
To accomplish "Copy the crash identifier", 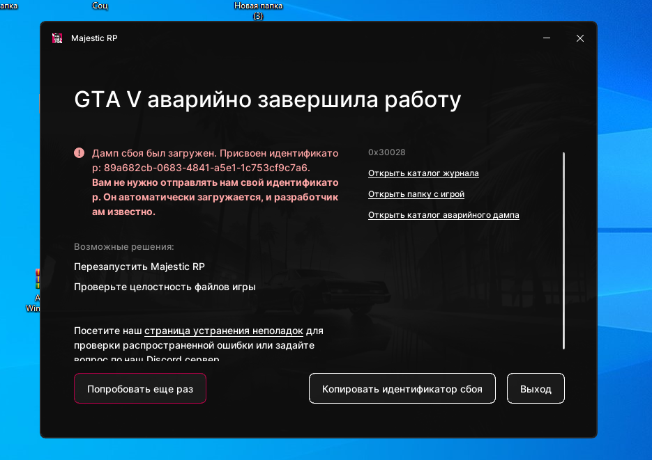I will coord(402,388).
